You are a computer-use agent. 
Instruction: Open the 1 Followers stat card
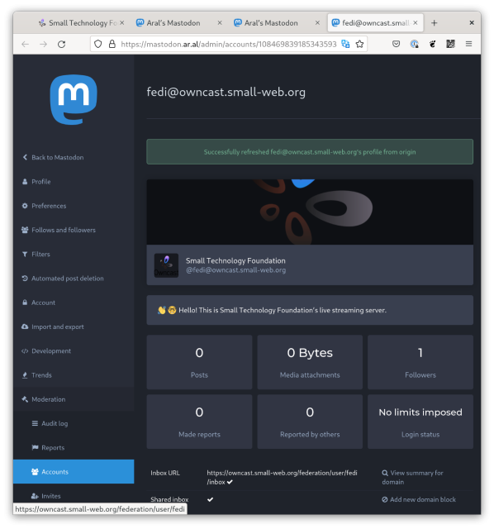click(x=420, y=362)
